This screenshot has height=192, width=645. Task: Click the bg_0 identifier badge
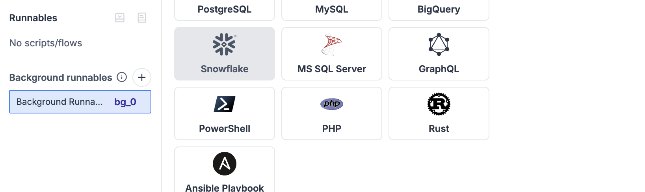(125, 102)
